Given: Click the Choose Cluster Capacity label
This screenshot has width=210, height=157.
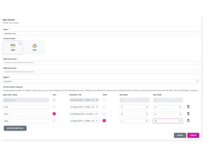Looking at the screenshot, I should [13, 87].
